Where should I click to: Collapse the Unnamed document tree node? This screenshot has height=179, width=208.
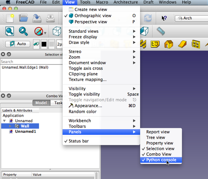[5, 121]
